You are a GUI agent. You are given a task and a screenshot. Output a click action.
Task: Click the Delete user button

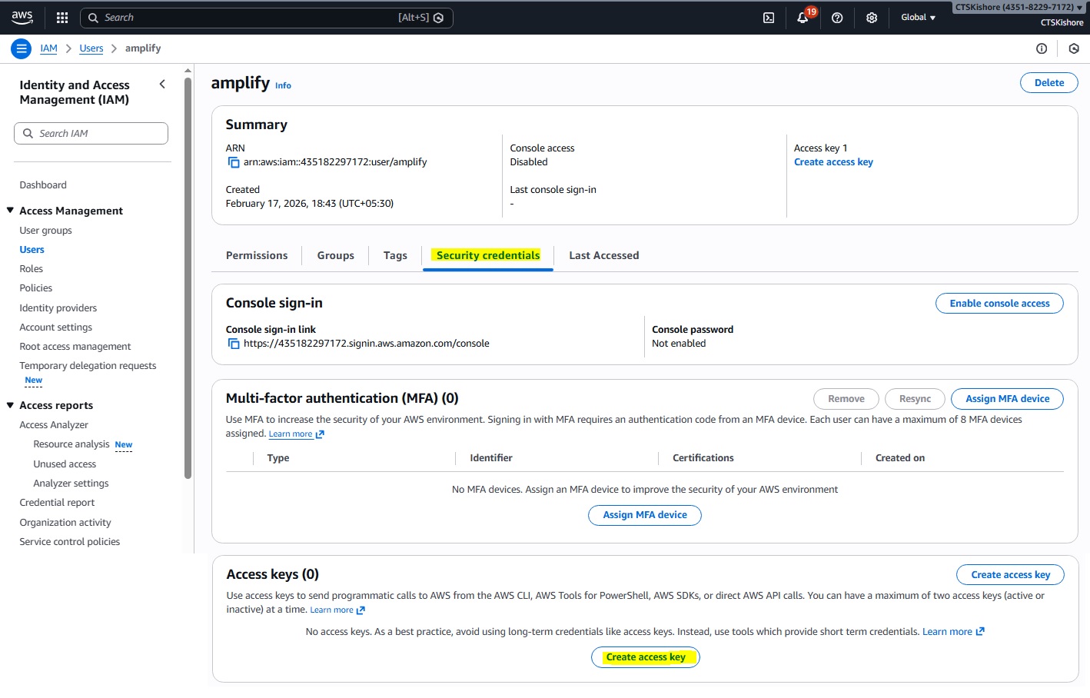pos(1048,83)
